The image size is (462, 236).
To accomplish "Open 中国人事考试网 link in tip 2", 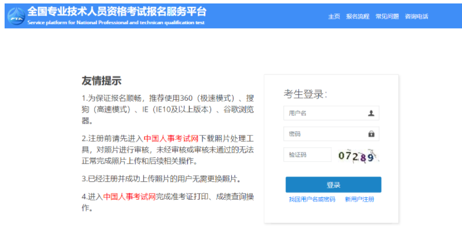I will coord(171,139).
